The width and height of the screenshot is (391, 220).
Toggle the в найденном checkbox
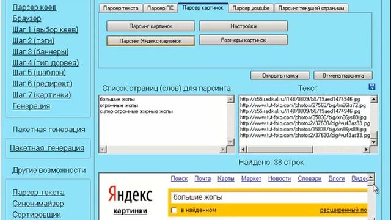click(174, 210)
